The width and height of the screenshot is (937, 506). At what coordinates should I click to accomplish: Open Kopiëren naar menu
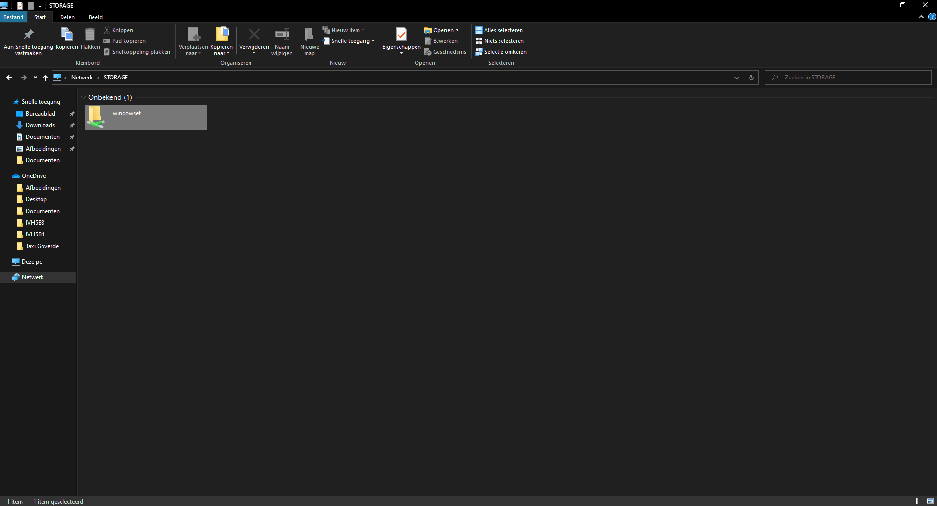point(222,41)
